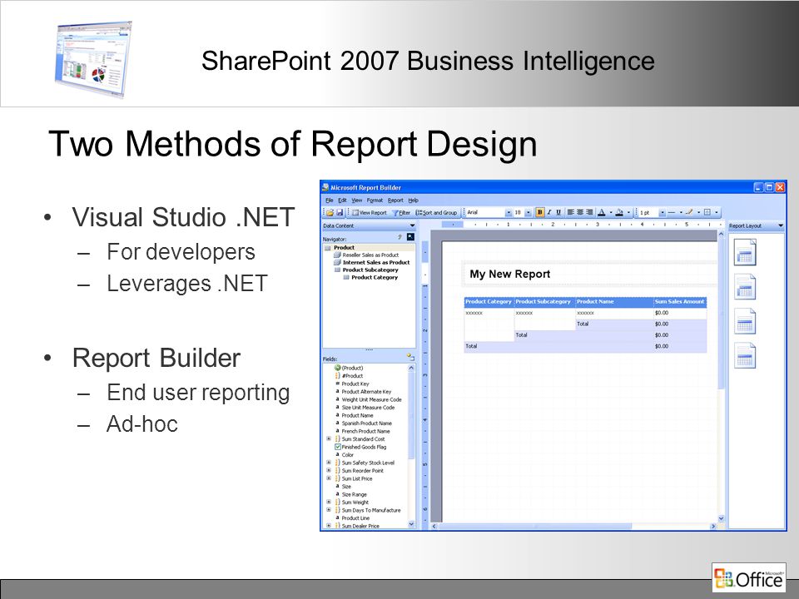
Task: Click the report canvas horizontal scrollbar
Action: (573, 526)
